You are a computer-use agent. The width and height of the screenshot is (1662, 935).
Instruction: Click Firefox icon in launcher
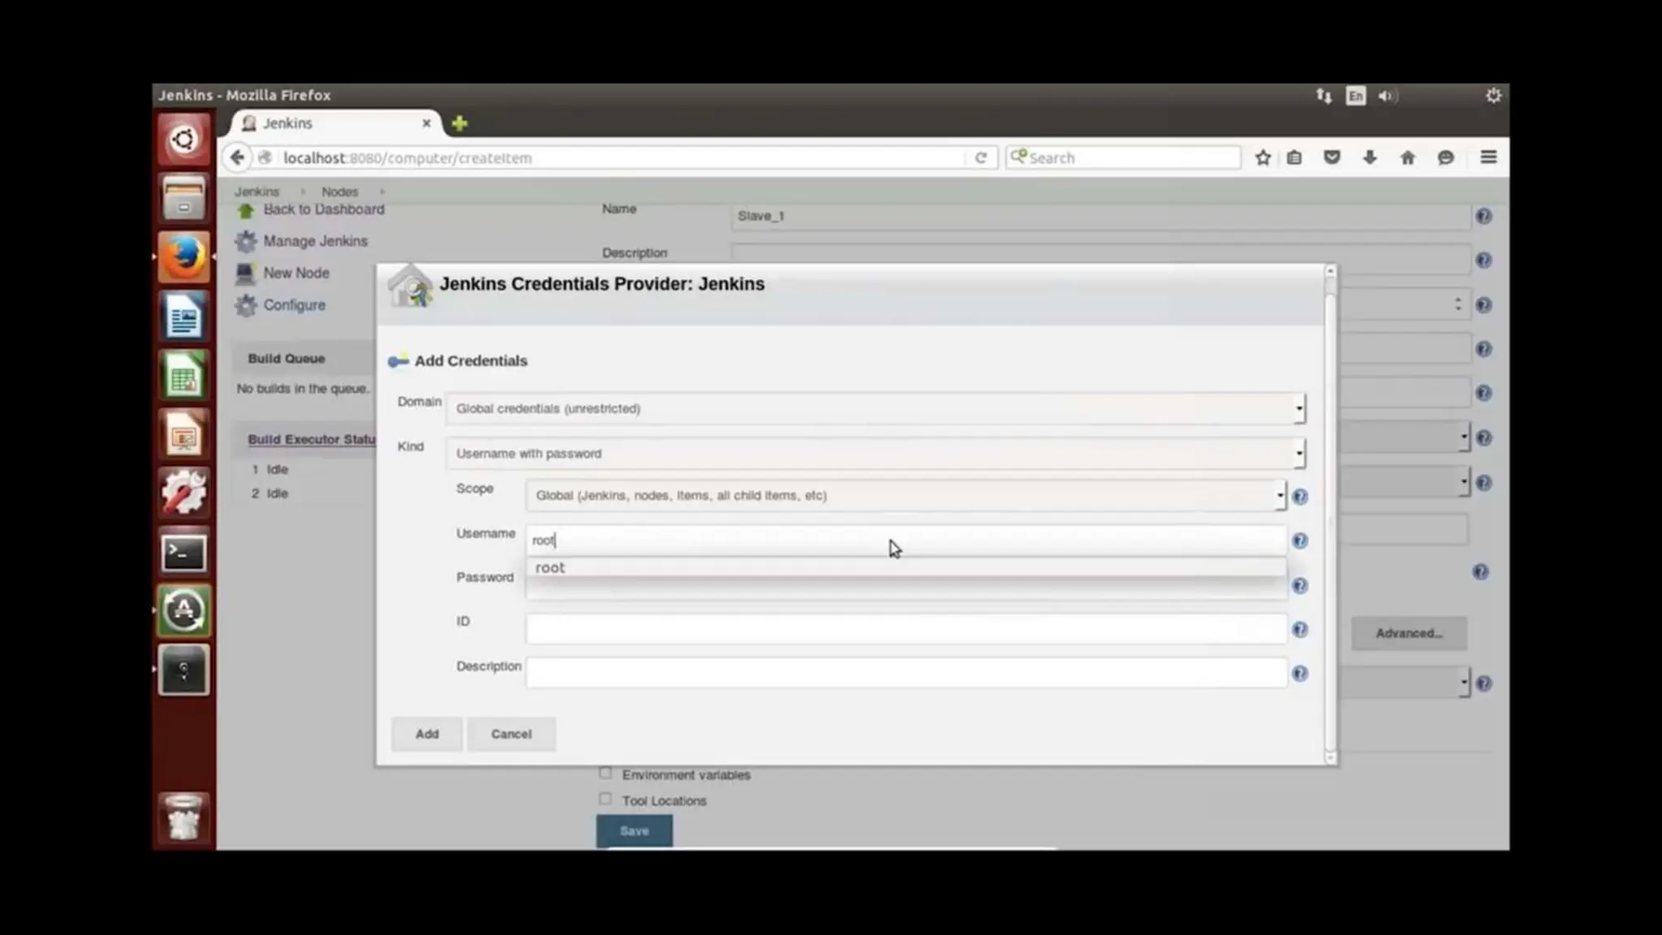(183, 256)
